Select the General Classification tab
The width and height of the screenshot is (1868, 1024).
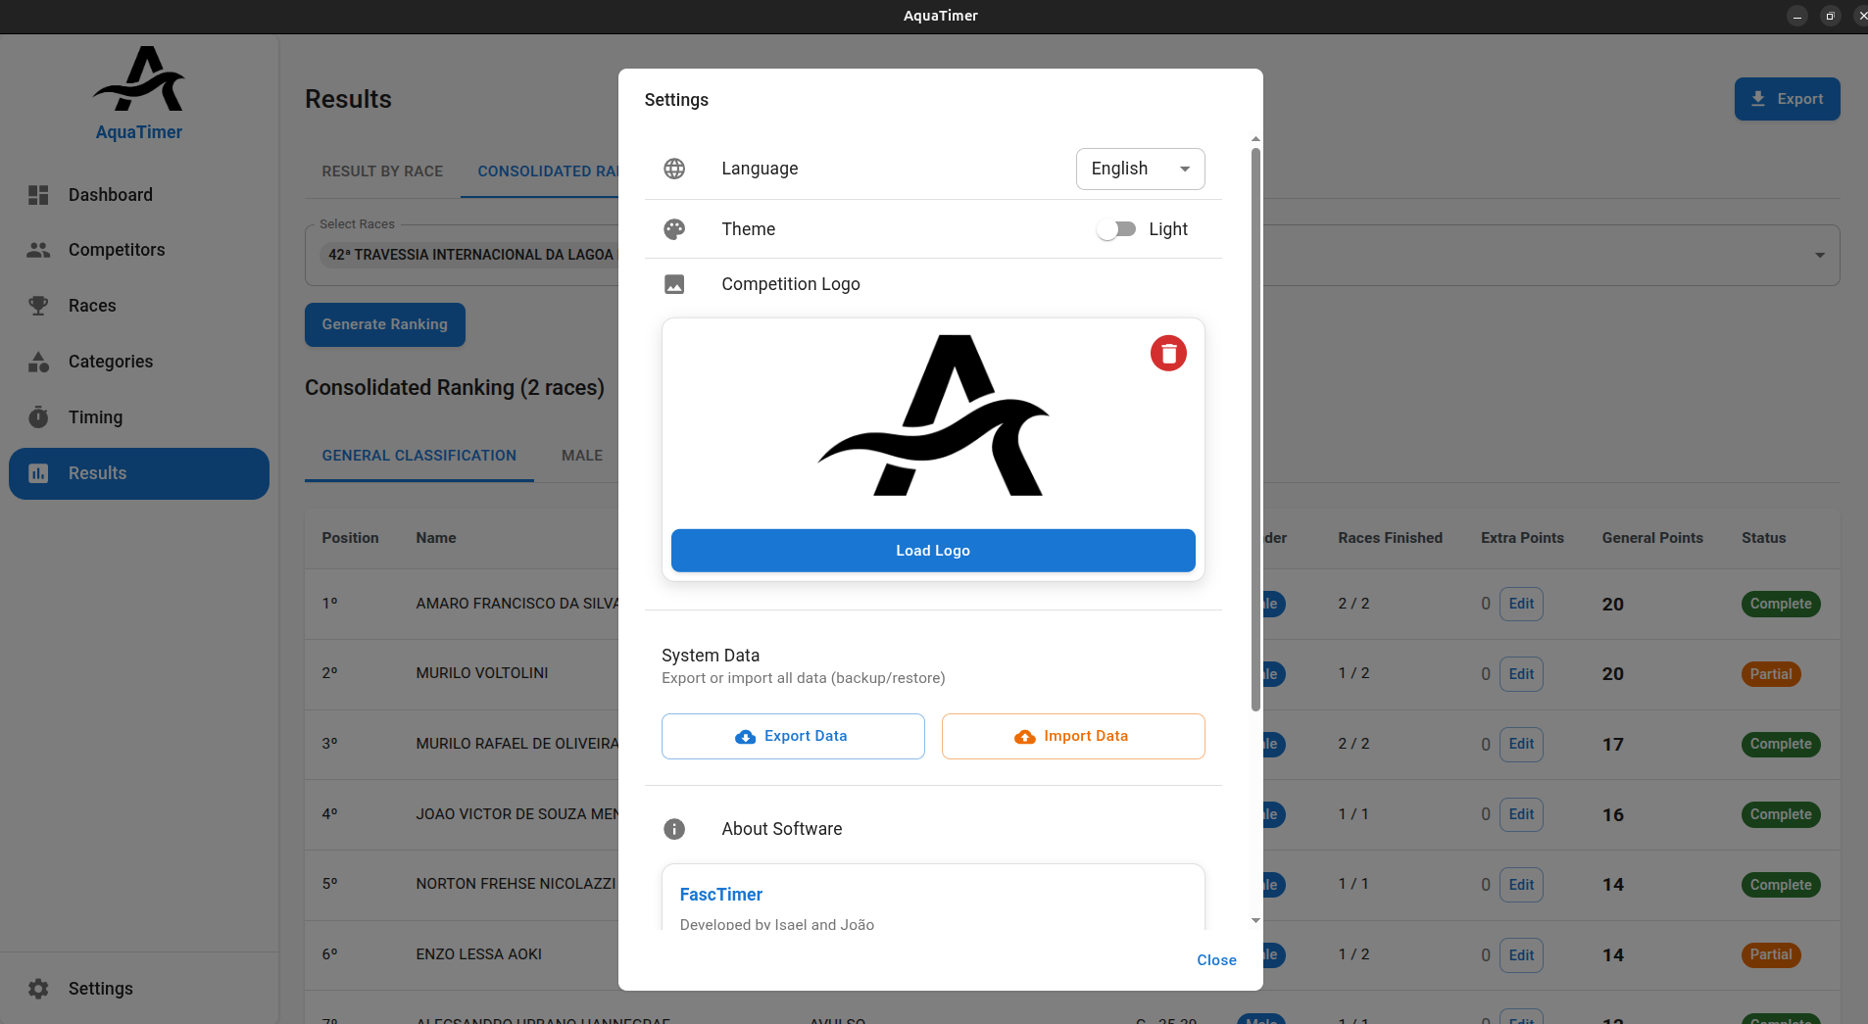(418, 456)
